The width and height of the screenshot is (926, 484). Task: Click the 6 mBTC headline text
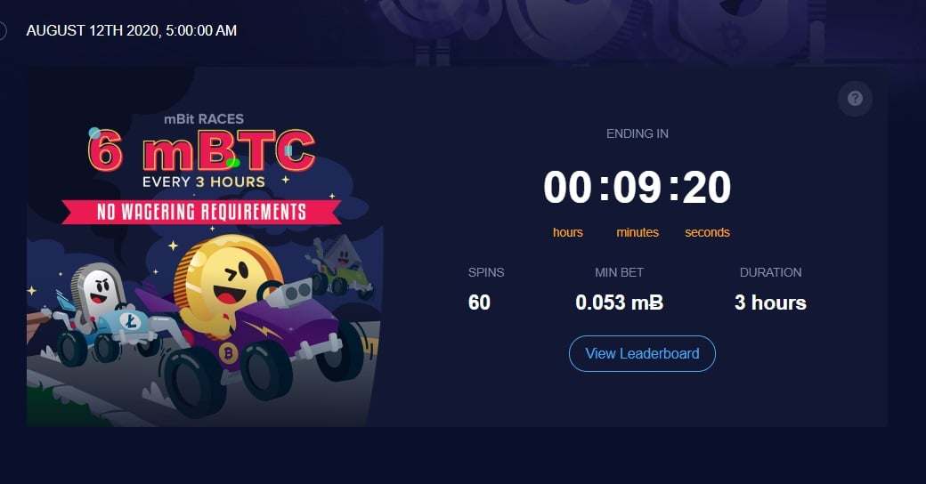(x=201, y=150)
